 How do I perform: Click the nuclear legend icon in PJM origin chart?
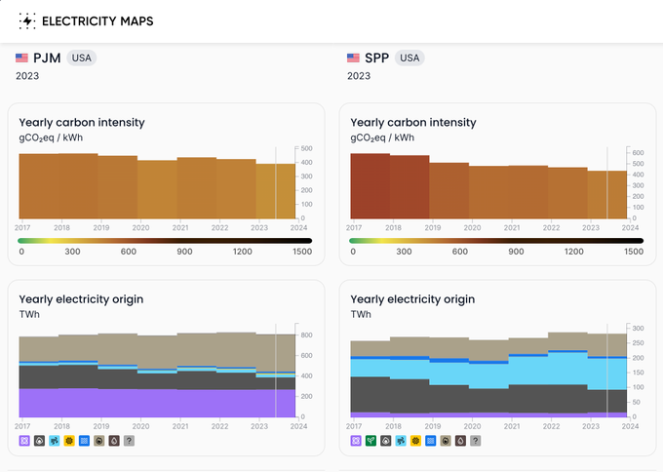(24, 441)
